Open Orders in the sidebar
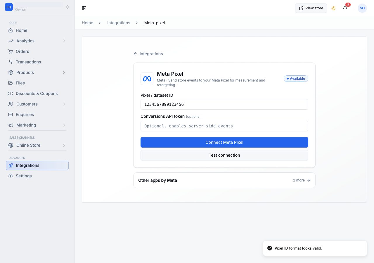 click(x=37, y=51)
